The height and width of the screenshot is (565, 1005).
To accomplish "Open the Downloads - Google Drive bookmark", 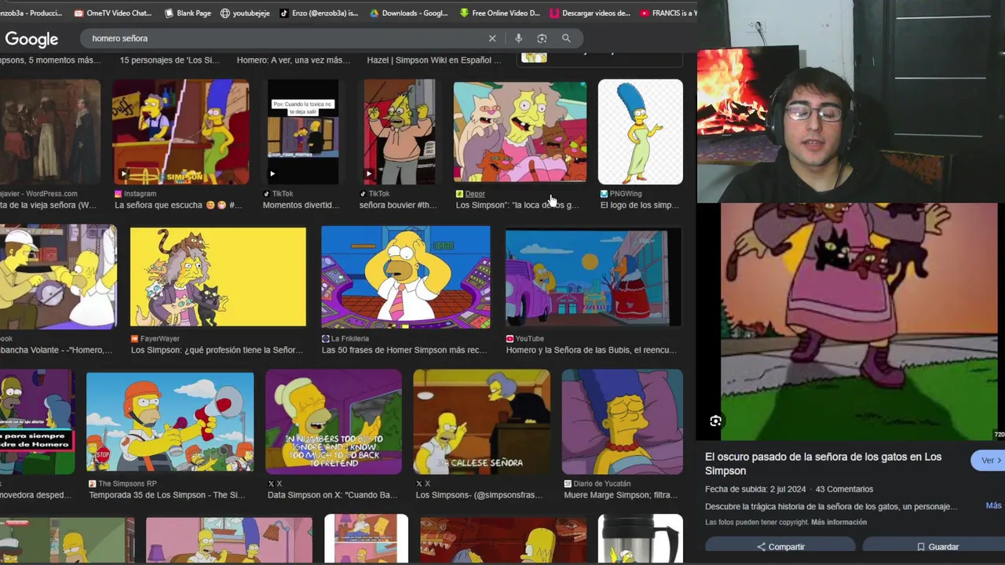I will point(408,13).
